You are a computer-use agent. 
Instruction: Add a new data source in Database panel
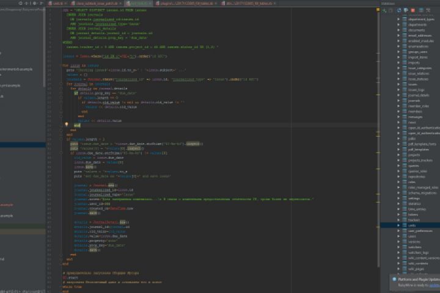pyautogui.click(x=384, y=10)
